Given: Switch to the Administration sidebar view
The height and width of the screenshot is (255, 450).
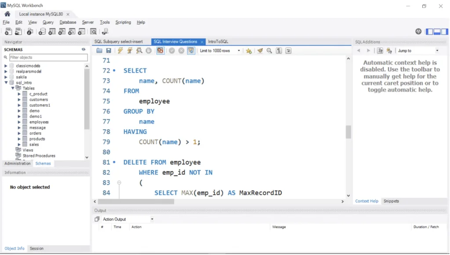Looking at the screenshot, I should pos(17,163).
